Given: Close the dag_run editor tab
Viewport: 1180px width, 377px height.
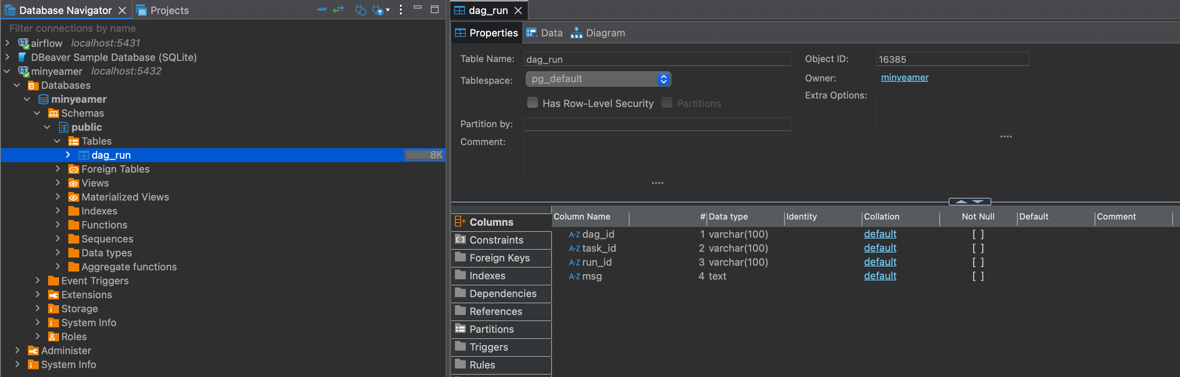Looking at the screenshot, I should [x=518, y=10].
